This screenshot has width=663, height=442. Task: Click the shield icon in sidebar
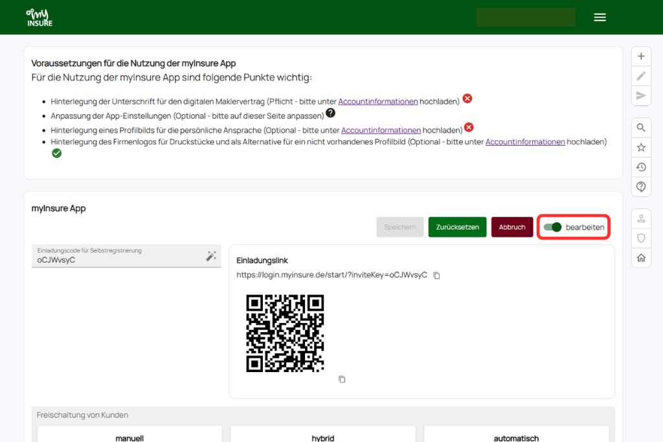[x=641, y=238]
